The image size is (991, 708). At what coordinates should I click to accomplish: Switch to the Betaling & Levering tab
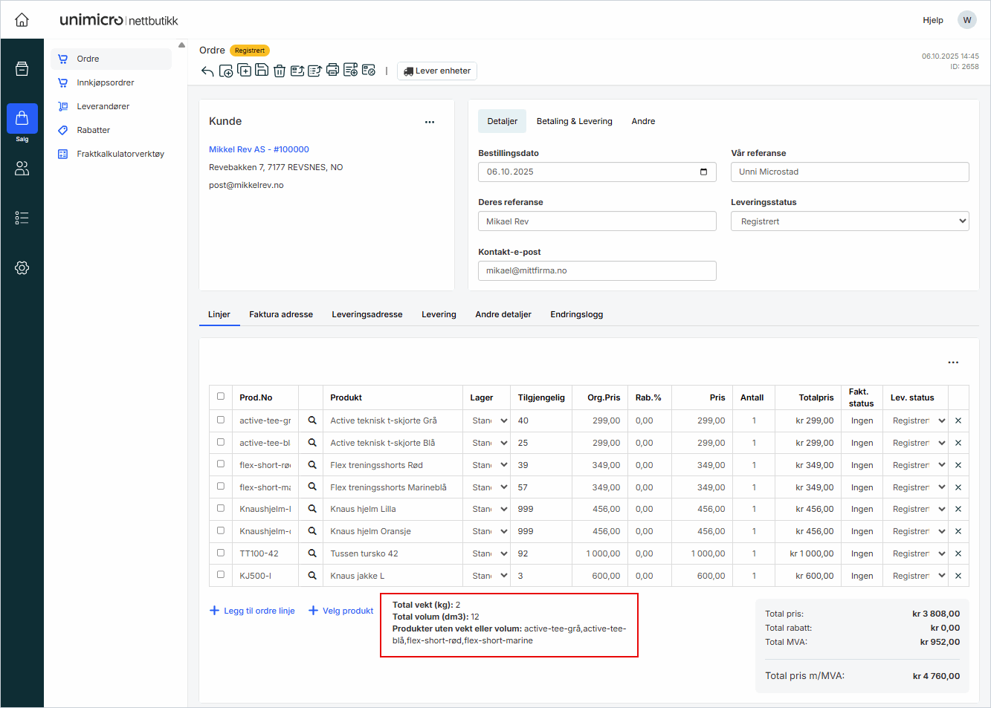point(574,121)
